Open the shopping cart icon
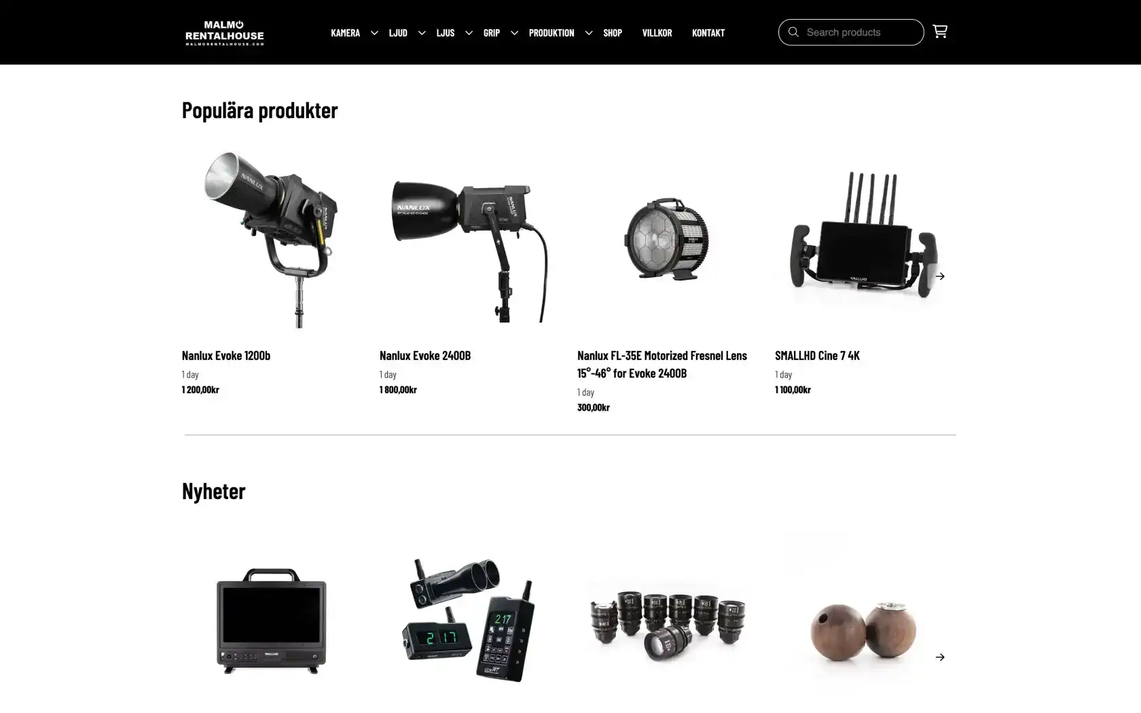Image resolution: width=1141 pixels, height=713 pixels. pyautogui.click(x=940, y=32)
